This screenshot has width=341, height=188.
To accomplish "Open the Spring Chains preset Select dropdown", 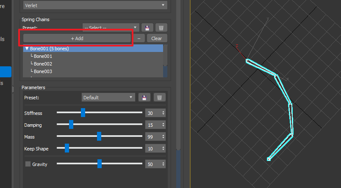I will pos(111,28).
